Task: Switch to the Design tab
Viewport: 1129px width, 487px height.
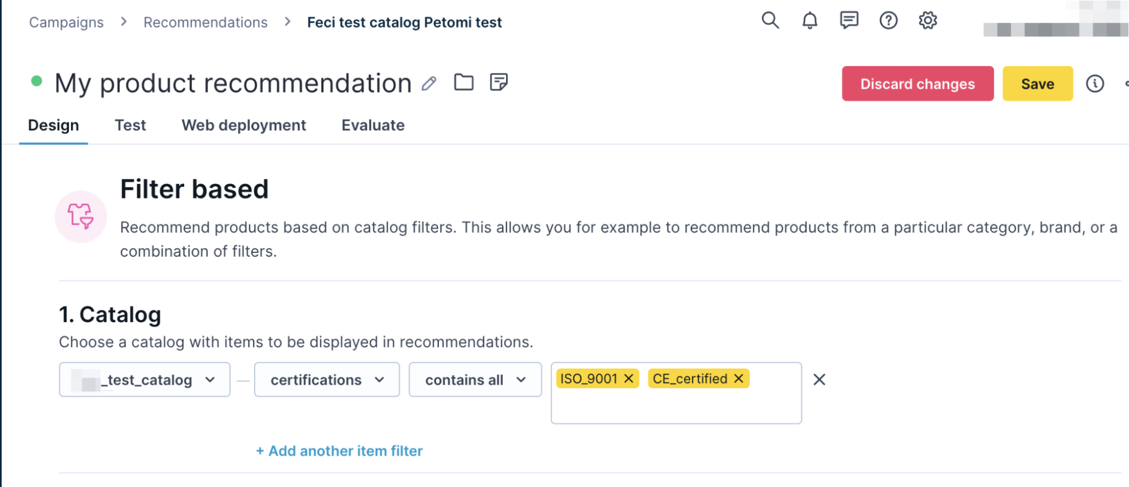Action: (x=54, y=125)
